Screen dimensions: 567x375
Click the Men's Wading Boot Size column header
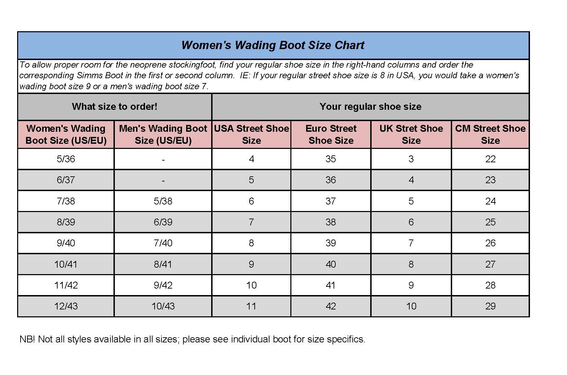163,134
